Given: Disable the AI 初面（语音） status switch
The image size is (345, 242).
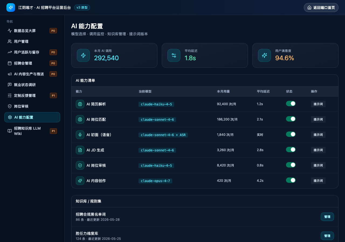Looking at the screenshot, I should pyautogui.click(x=291, y=134).
